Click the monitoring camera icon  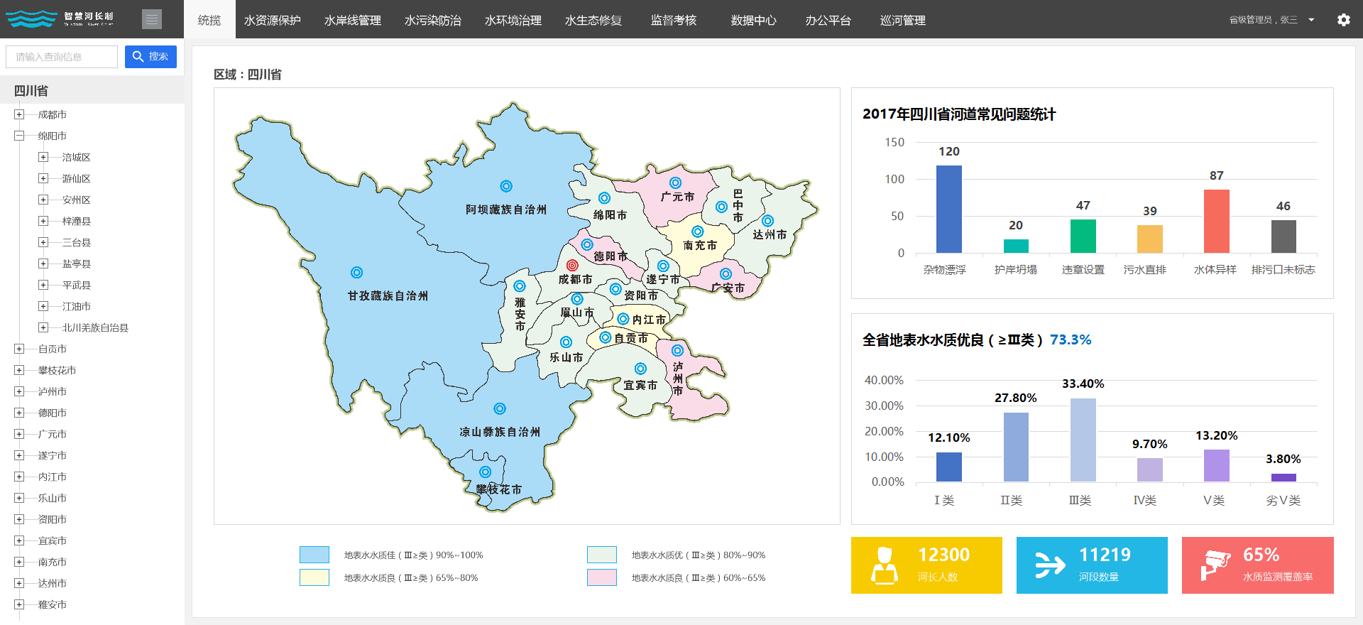[1215, 565]
